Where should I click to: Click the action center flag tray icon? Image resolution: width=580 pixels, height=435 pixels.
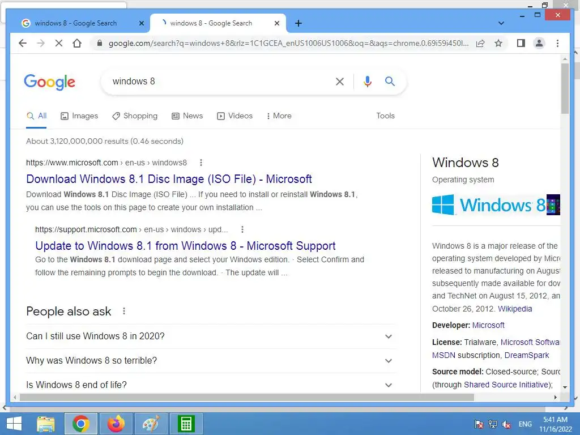pyautogui.click(x=479, y=424)
